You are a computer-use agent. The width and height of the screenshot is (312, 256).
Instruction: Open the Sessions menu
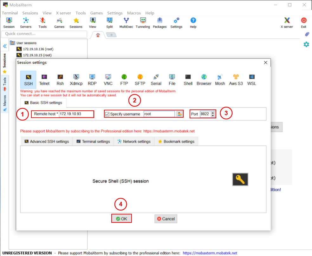(30, 13)
